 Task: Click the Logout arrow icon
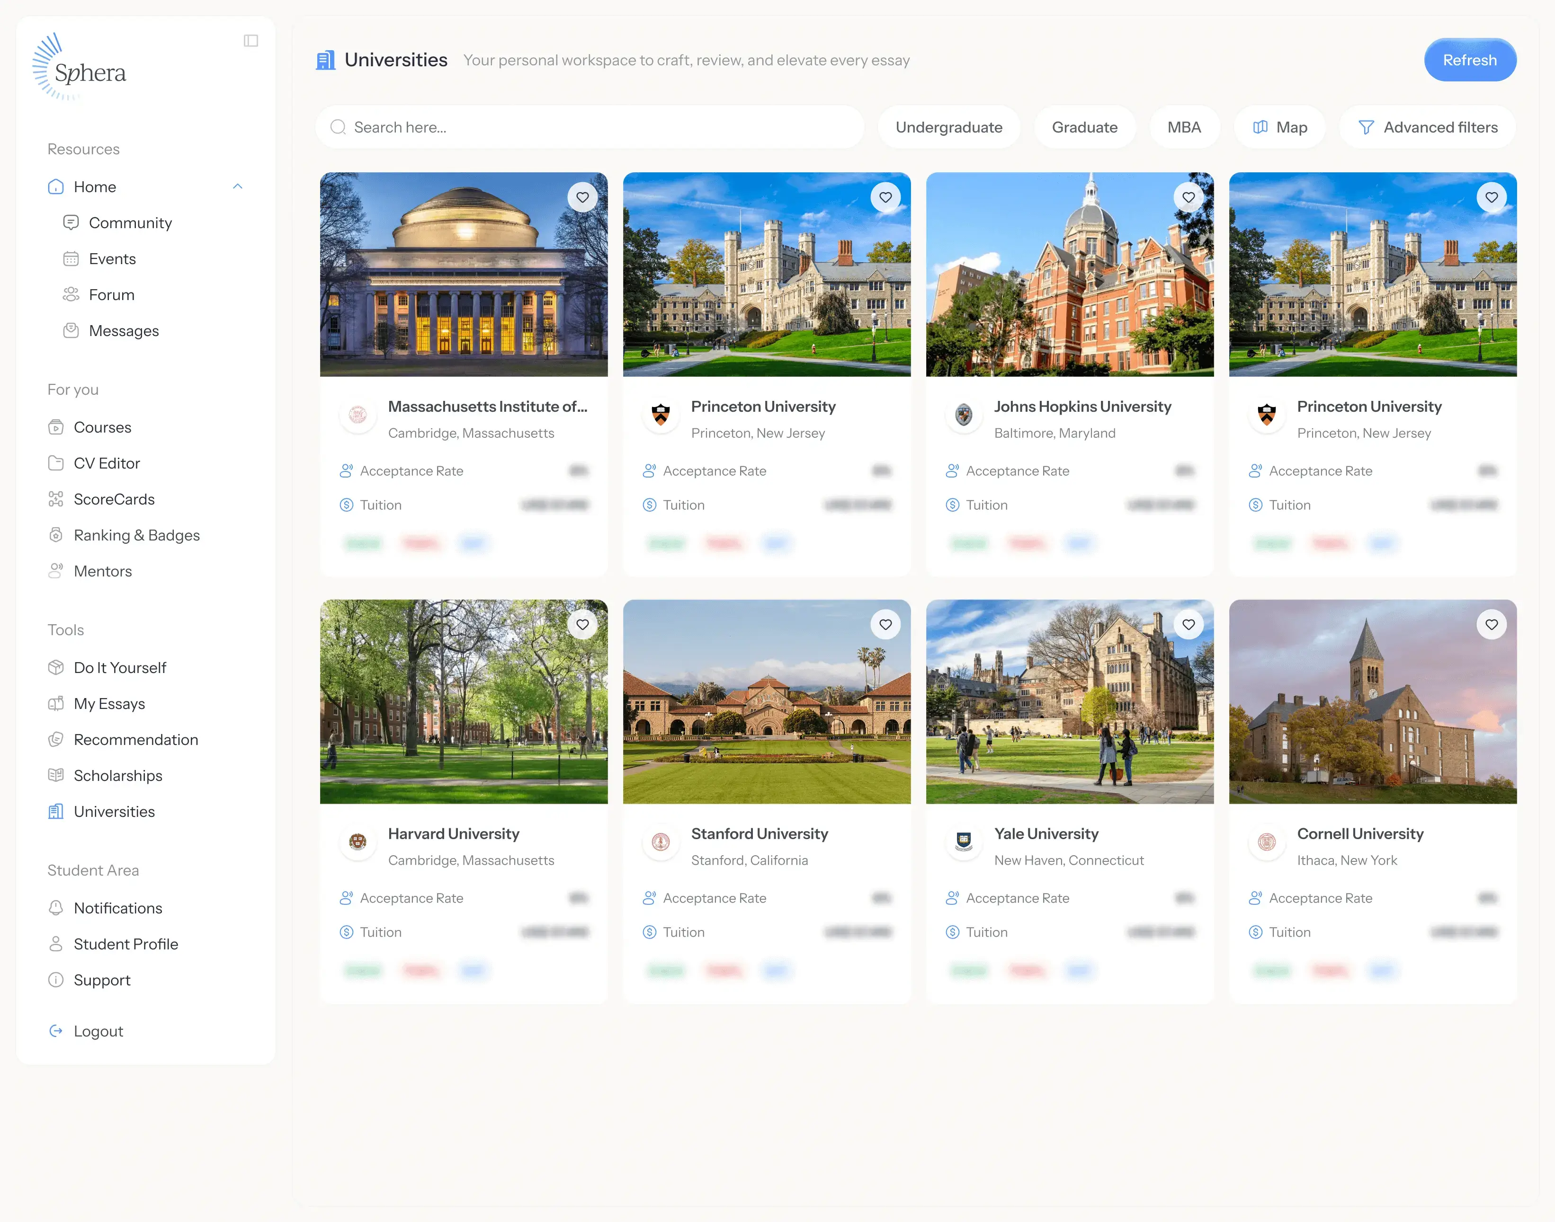coord(56,1031)
